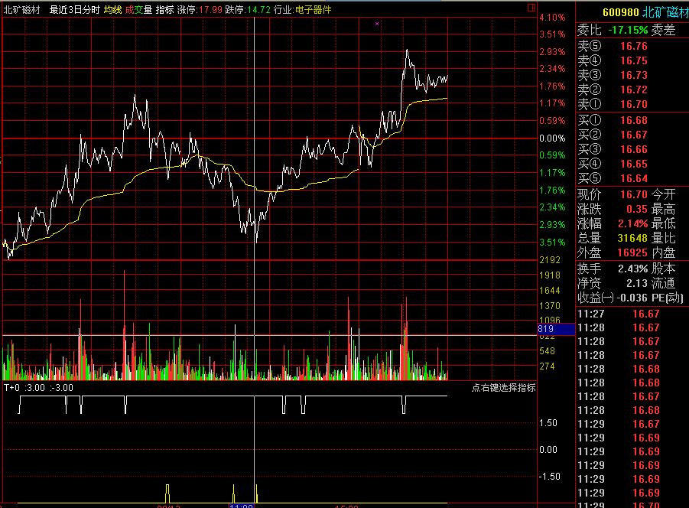Select the 卖③ row price 16.73

(634, 75)
